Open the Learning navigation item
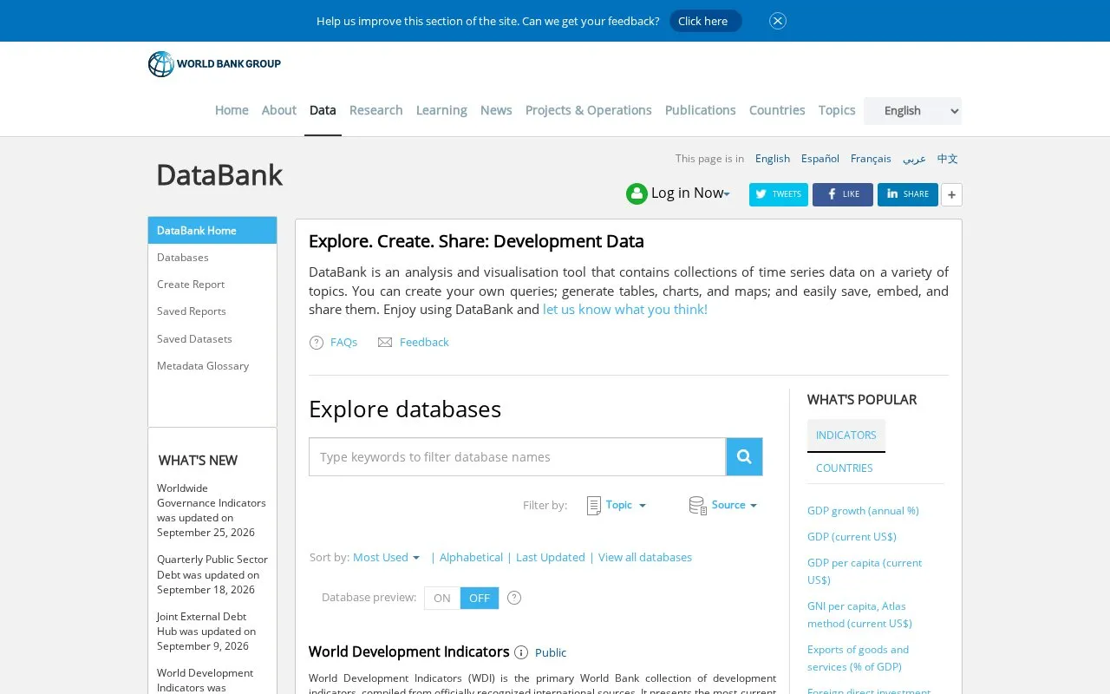This screenshot has width=1110, height=694. coord(441,110)
